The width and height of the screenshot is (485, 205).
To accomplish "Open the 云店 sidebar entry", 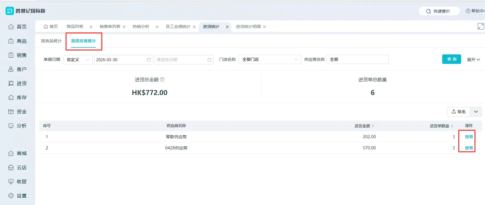I will tap(17, 167).
